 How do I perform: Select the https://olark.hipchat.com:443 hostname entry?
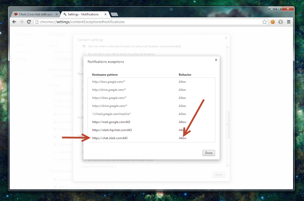112,130
